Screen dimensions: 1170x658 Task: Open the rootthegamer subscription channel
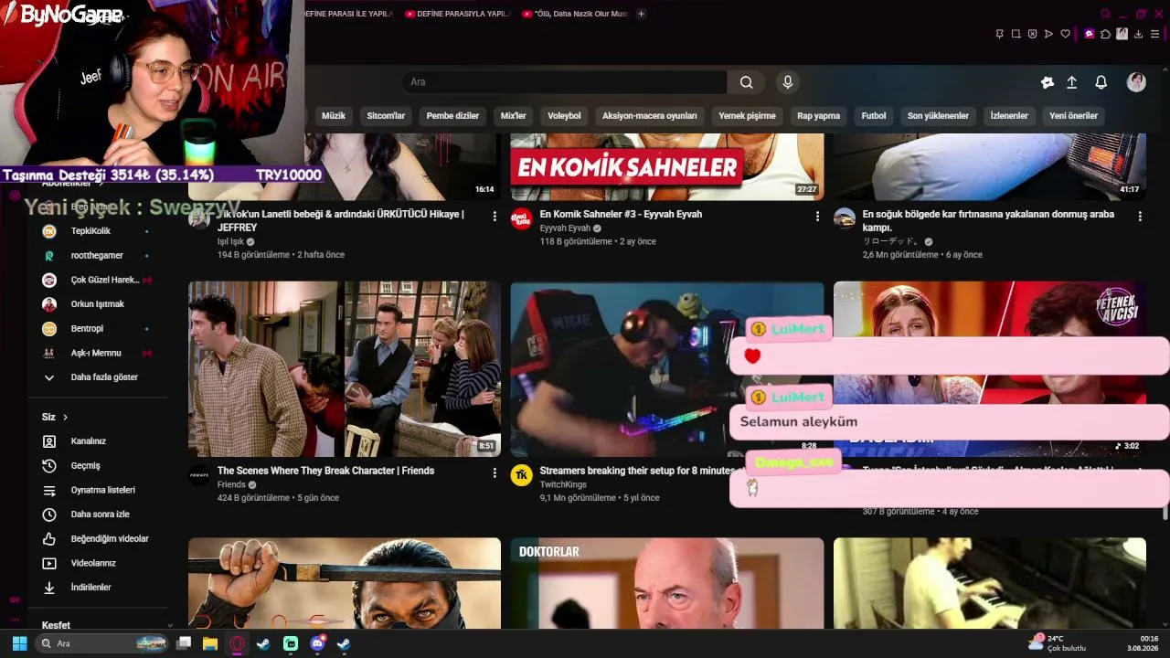pyautogui.click(x=99, y=256)
